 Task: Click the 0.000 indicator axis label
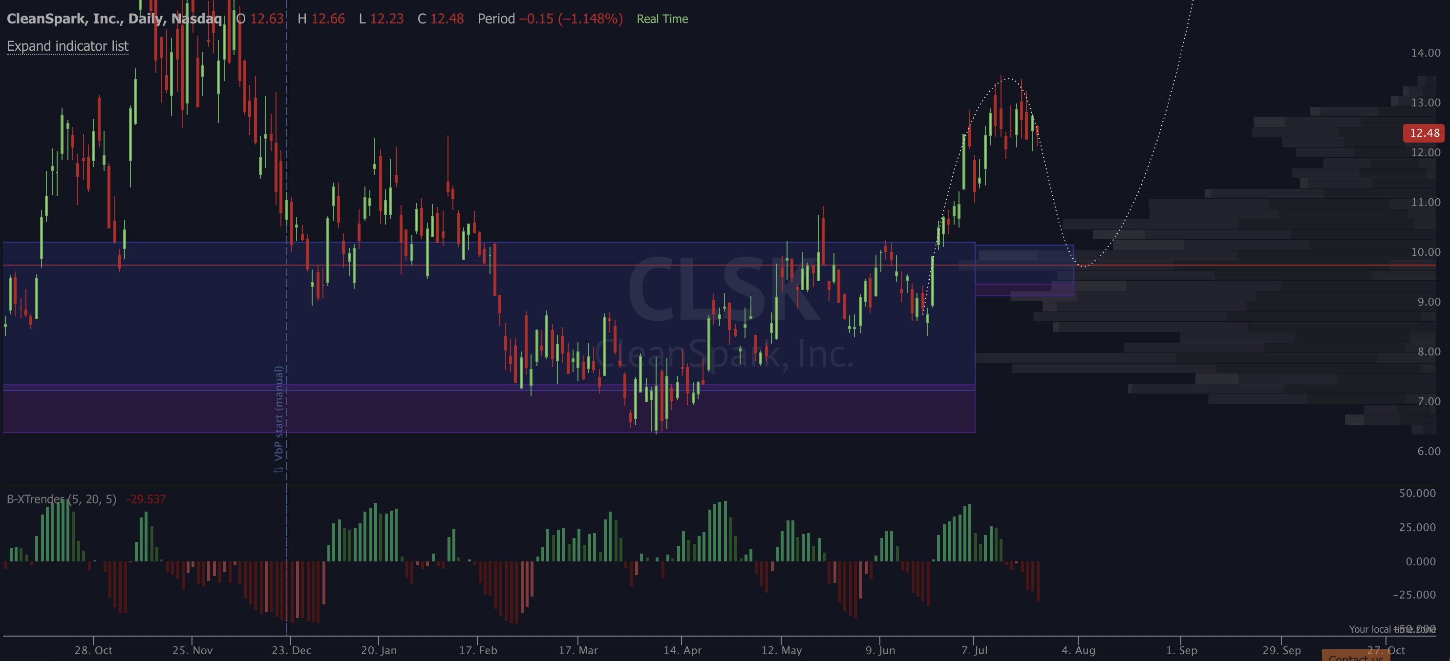(x=1421, y=561)
